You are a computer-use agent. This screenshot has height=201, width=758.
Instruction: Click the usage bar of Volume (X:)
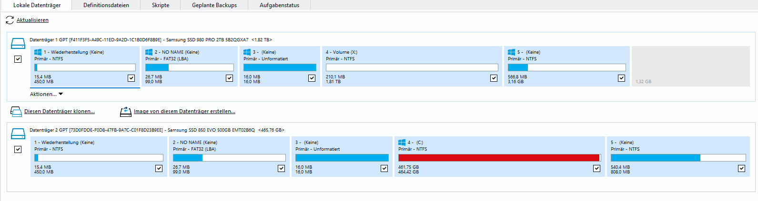point(412,67)
